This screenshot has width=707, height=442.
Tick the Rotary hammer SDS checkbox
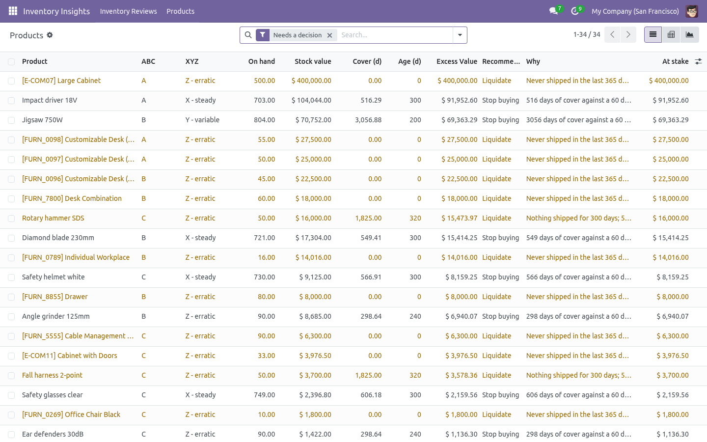click(11, 219)
